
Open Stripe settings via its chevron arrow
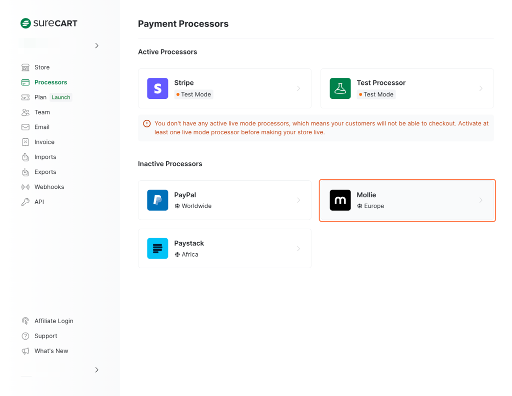pyautogui.click(x=298, y=88)
